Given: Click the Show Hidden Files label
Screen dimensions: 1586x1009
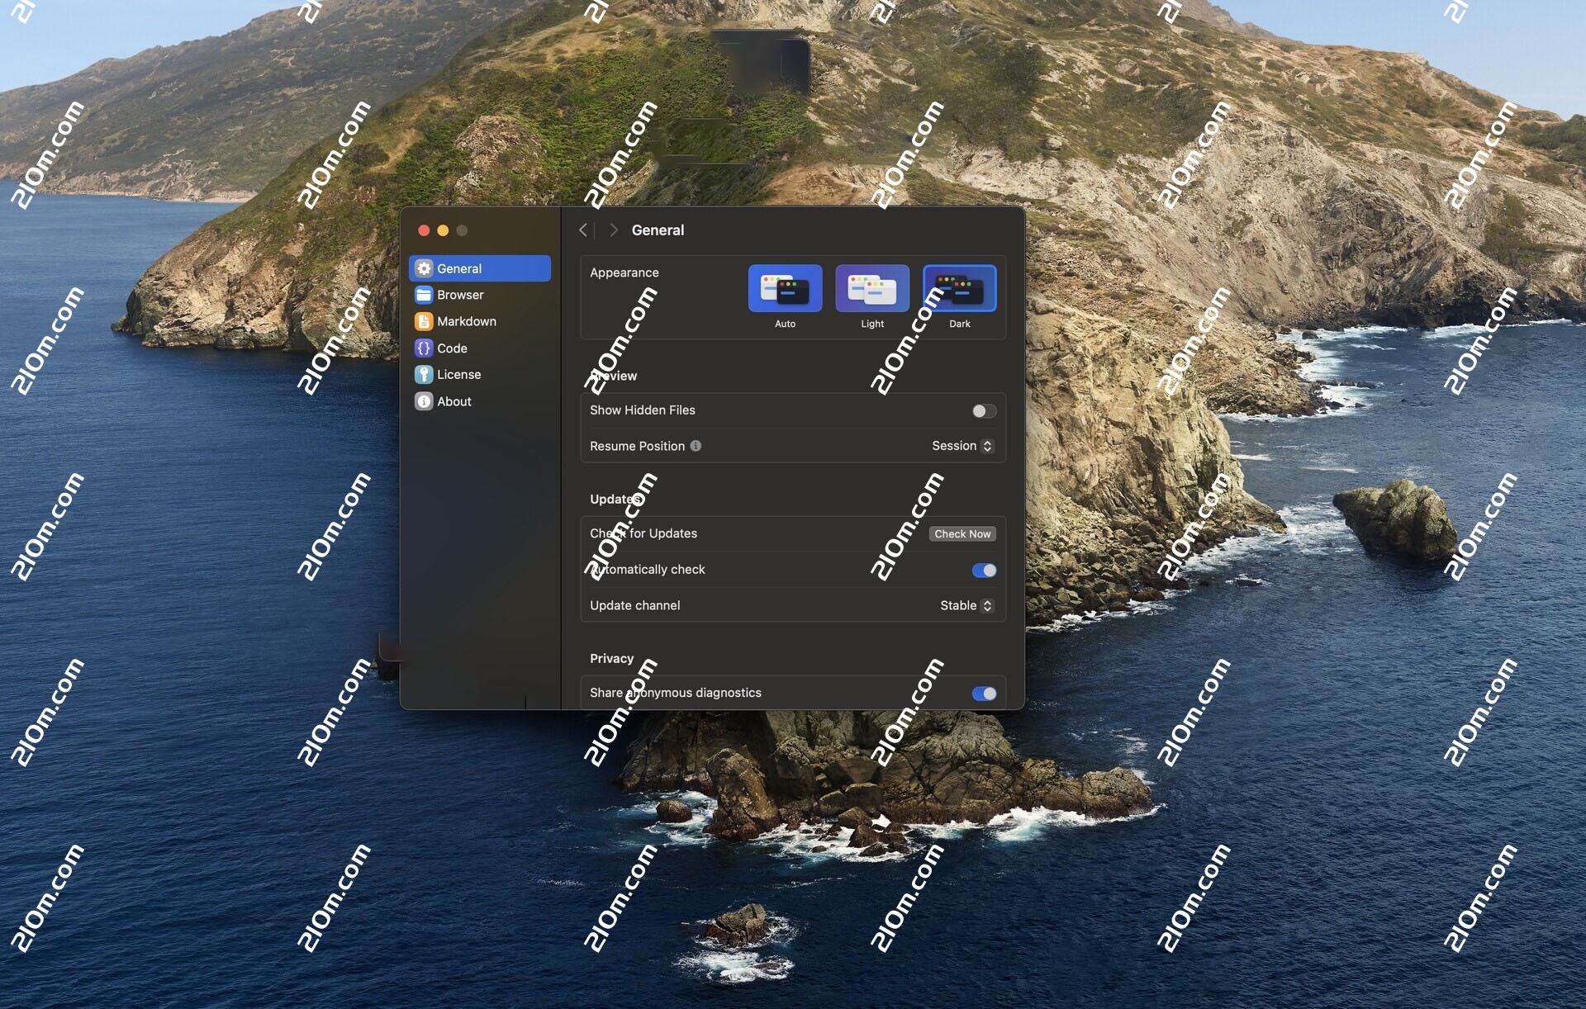Looking at the screenshot, I should (x=643, y=410).
